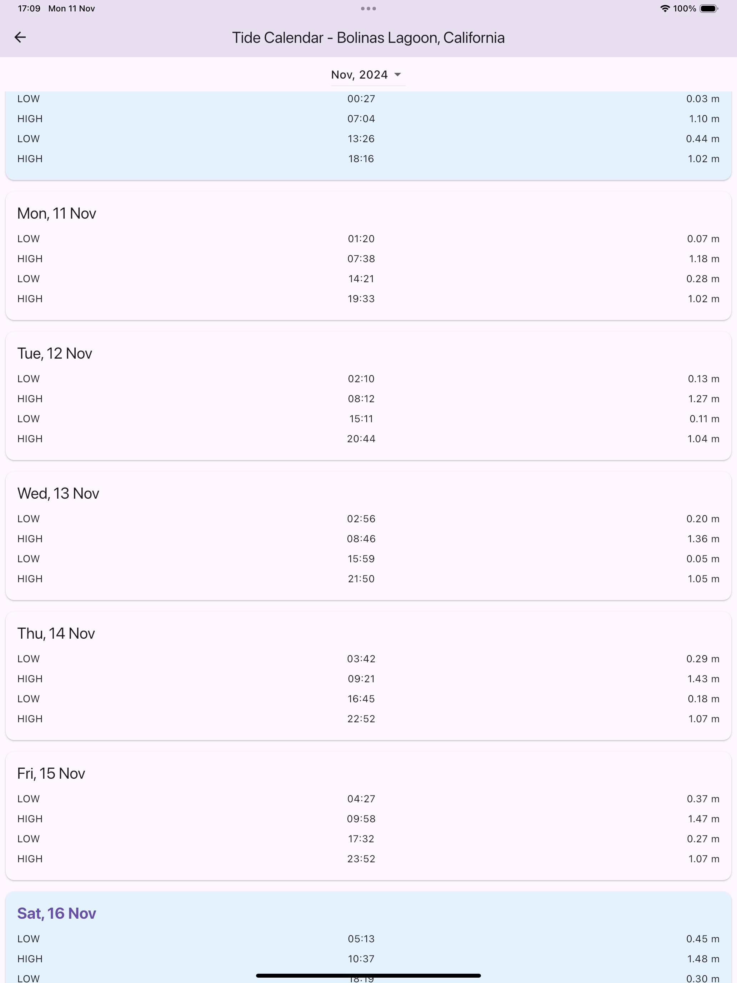Open the Tue, 12 Nov tide card
The height and width of the screenshot is (983, 737).
368,395
